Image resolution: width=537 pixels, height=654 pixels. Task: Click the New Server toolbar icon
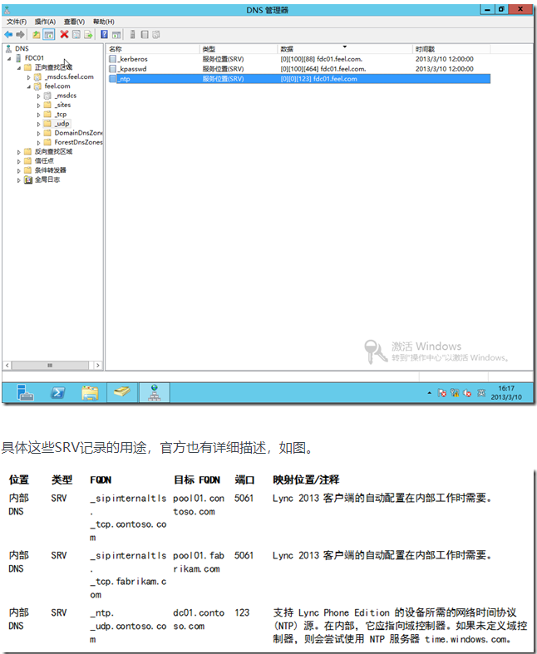point(133,35)
